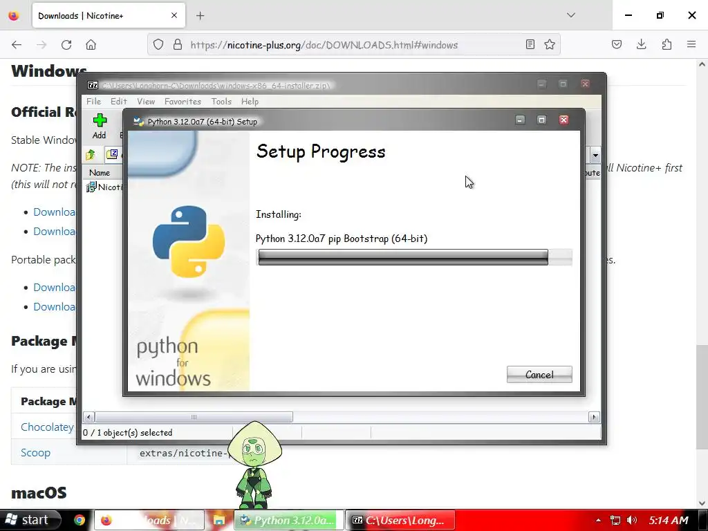Switch to Python 3.12.0a taskbar button
The height and width of the screenshot is (531, 708).
(x=289, y=520)
